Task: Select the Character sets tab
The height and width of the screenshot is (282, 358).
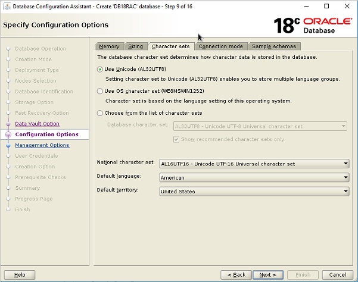Action: (171, 46)
